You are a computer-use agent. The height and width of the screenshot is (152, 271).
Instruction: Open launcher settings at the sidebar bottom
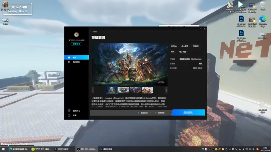point(72,115)
